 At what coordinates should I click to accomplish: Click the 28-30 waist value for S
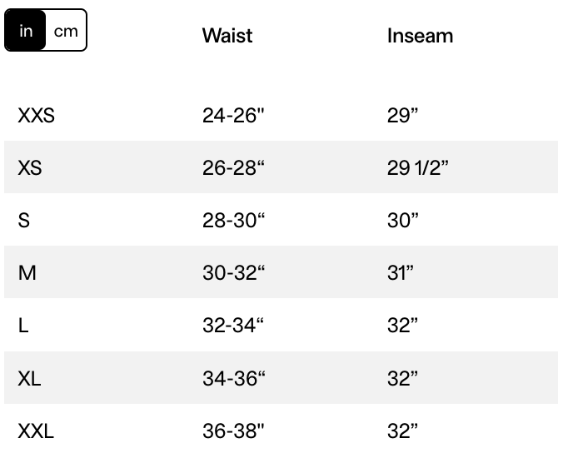(x=232, y=221)
